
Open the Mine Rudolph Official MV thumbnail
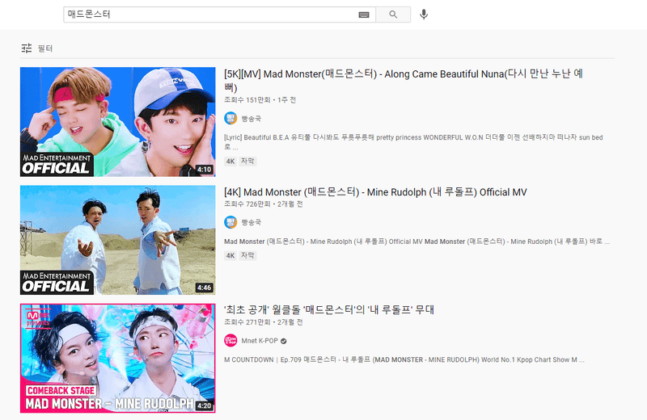pos(117,240)
